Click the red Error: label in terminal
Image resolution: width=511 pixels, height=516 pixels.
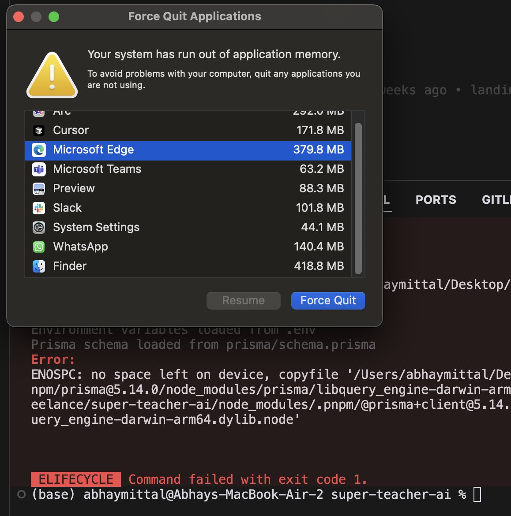coord(53,360)
